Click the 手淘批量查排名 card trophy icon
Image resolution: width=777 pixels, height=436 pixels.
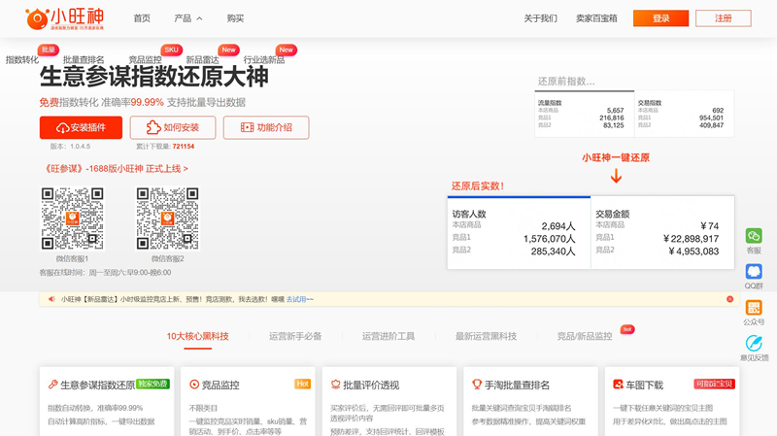[x=477, y=385]
